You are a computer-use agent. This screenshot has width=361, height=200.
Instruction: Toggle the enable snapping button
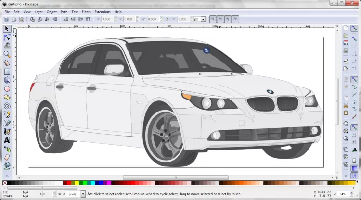pyautogui.click(x=354, y=28)
